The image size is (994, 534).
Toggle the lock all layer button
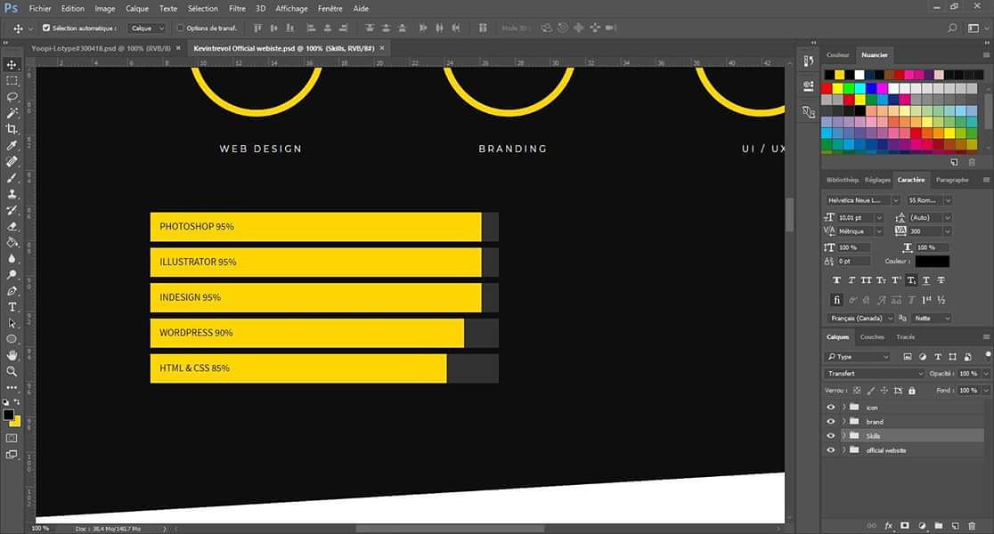tap(911, 391)
